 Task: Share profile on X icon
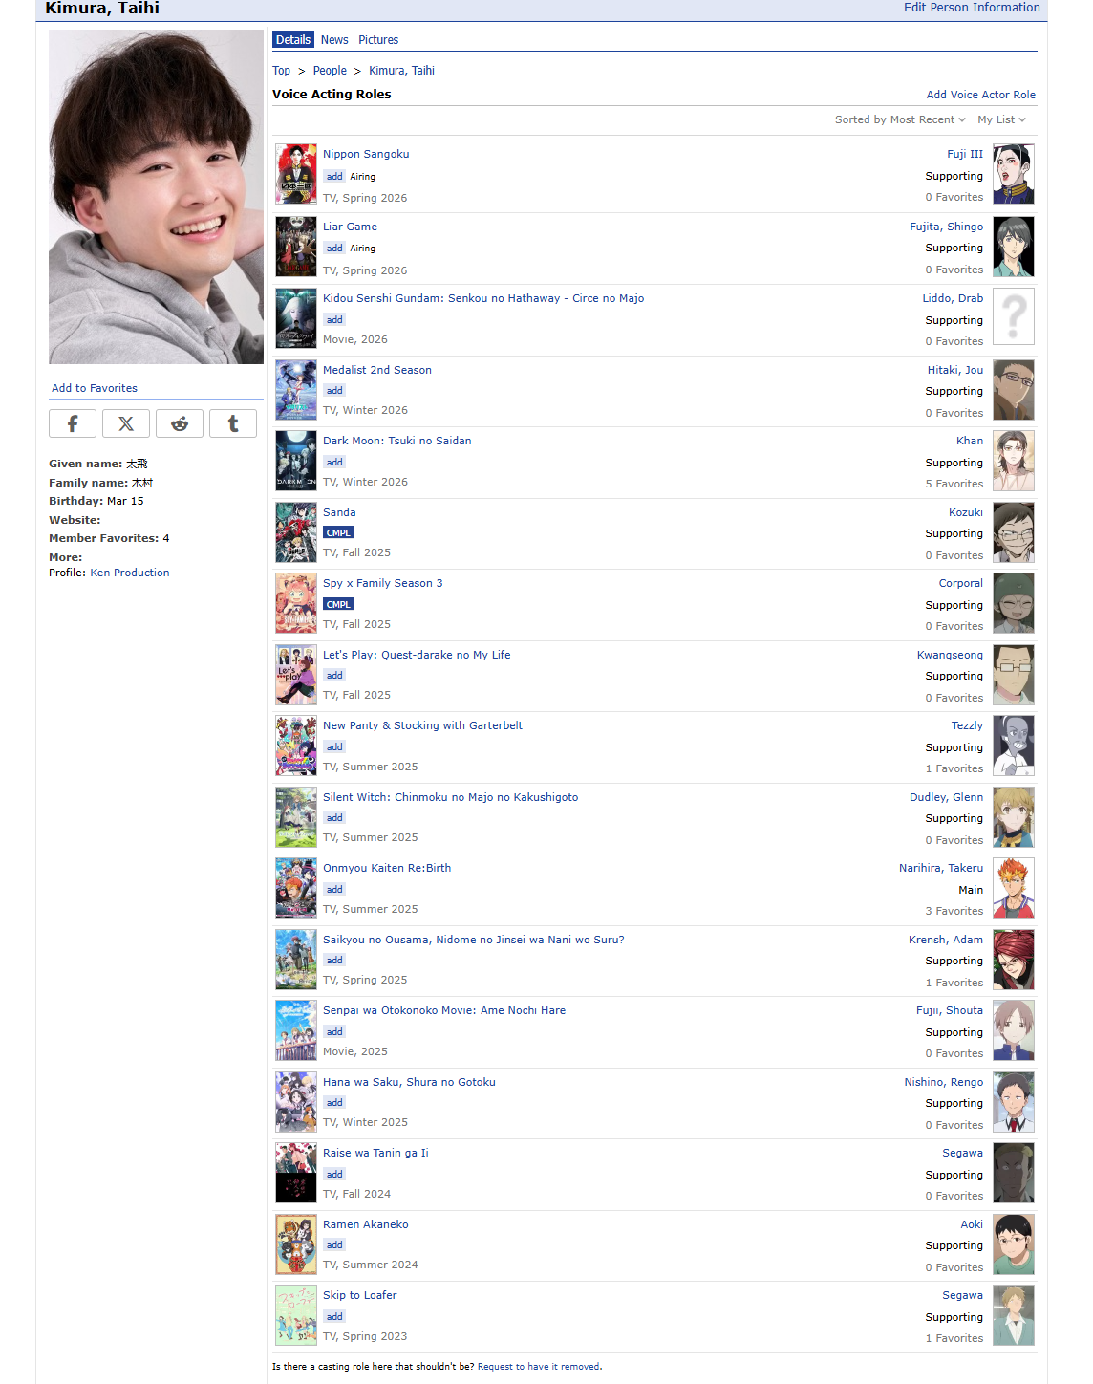click(x=126, y=423)
